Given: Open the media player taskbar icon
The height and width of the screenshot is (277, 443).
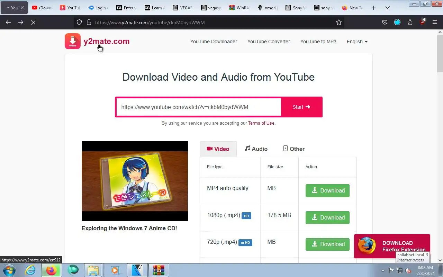Looking at the screenshot, I should point(115,270).
